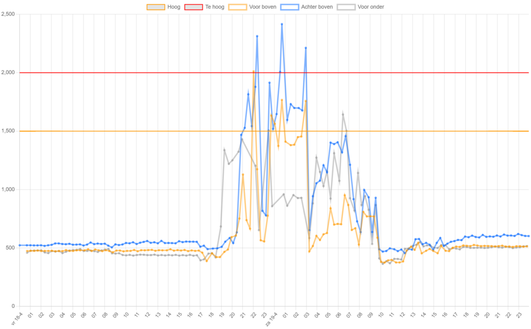Toggle the Hoog series via its legend label
This screenshot has width=531, height=329.
click(174, 7)
